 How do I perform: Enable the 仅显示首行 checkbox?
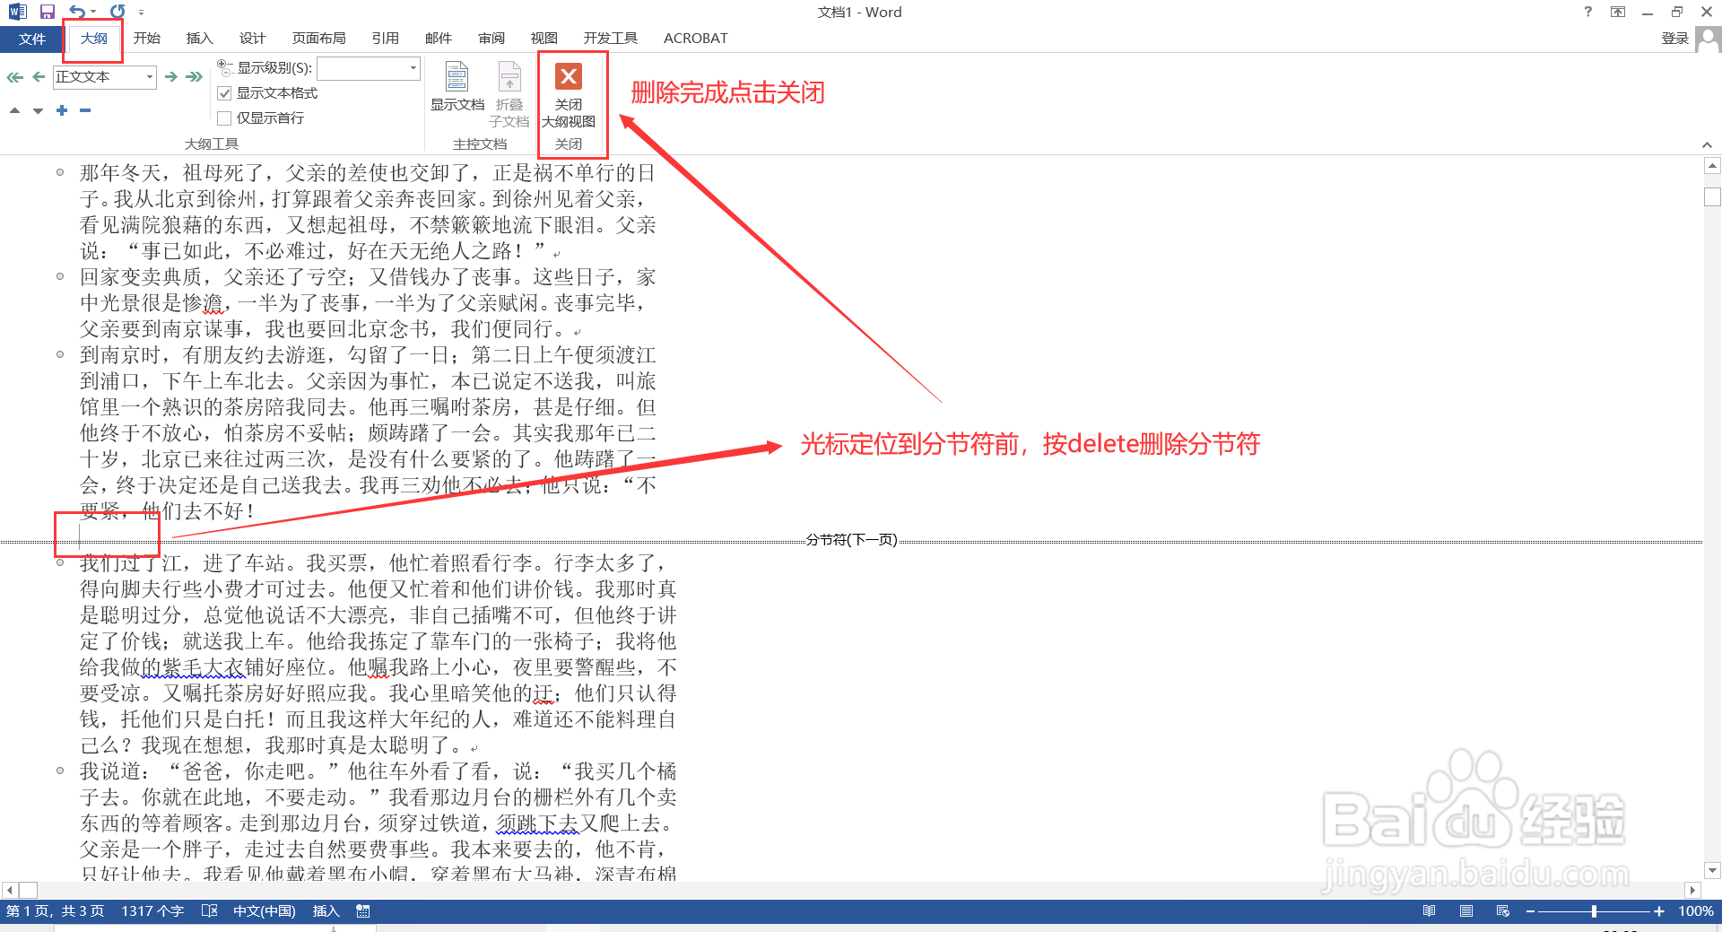(x=225, y=118)
